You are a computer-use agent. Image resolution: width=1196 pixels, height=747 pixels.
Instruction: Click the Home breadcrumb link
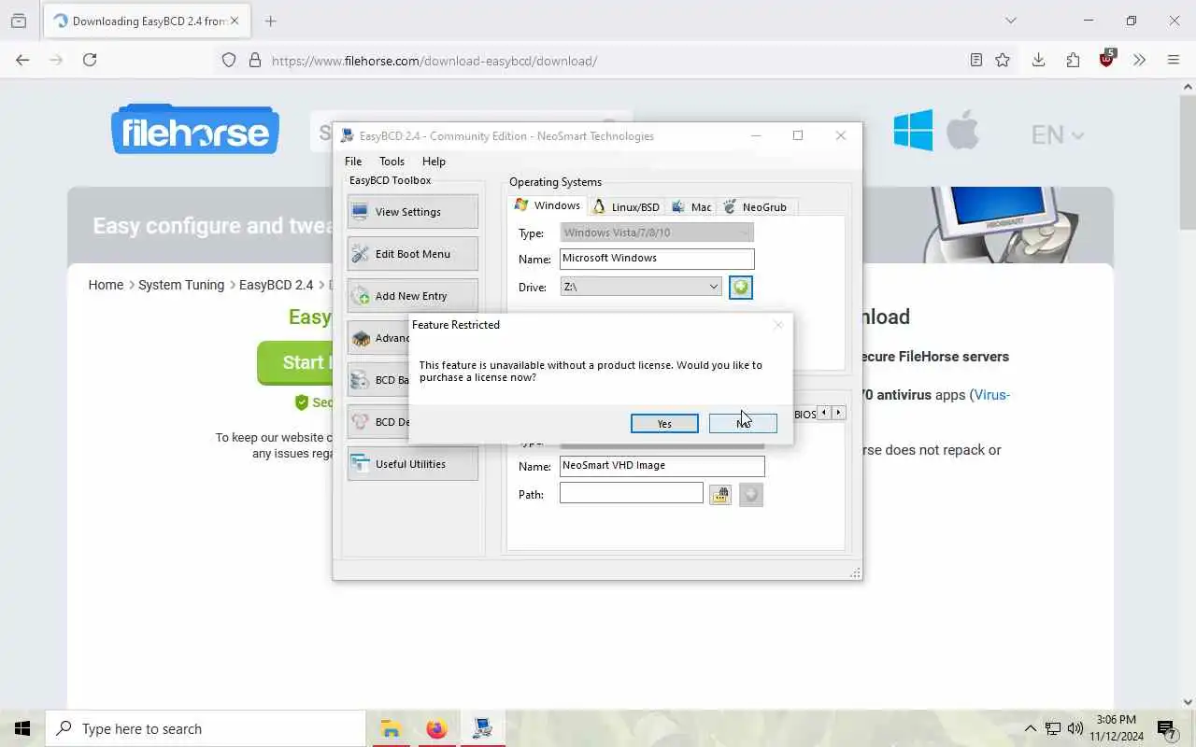106,285
